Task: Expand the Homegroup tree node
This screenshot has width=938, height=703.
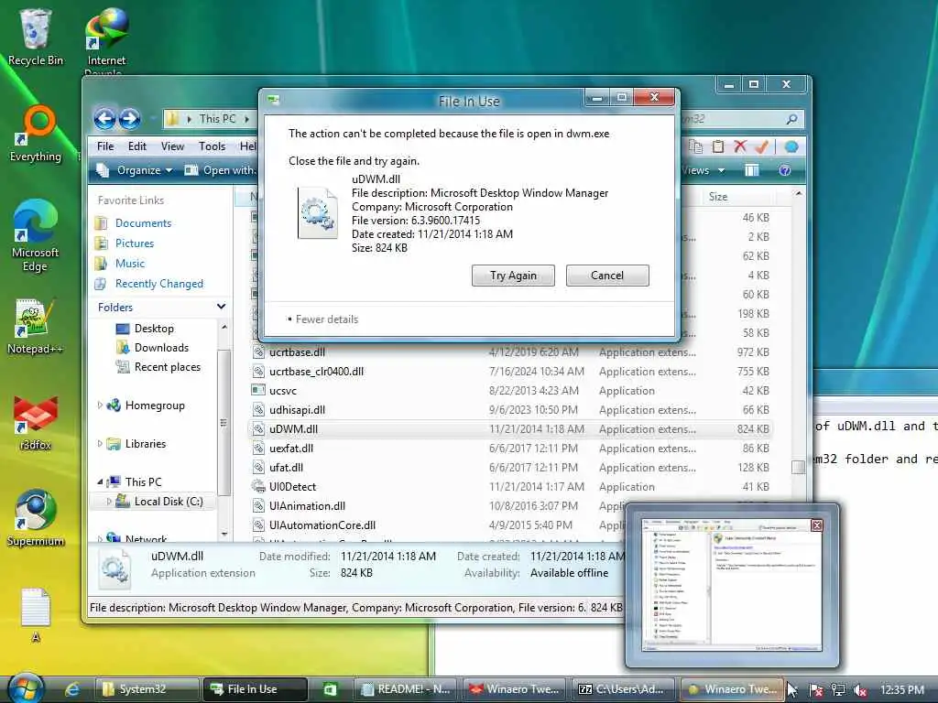Action: (100, 406)
